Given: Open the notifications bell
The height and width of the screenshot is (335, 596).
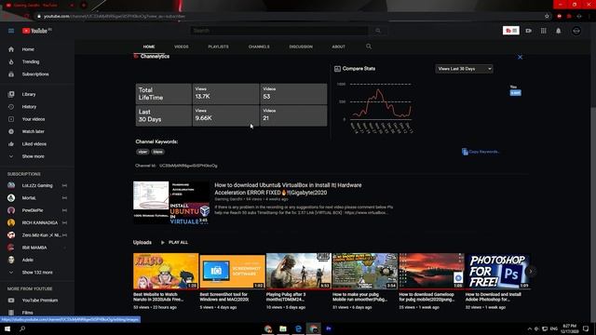Looking at the screenshot, I should coord(559,31).
